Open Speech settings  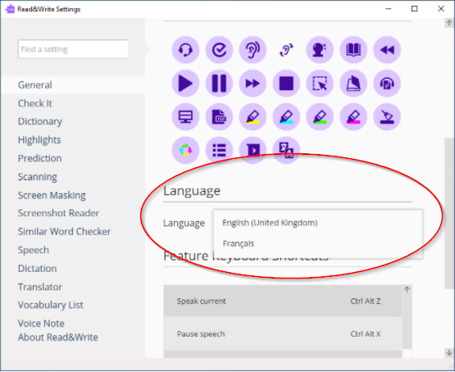(x=33, y=250)
